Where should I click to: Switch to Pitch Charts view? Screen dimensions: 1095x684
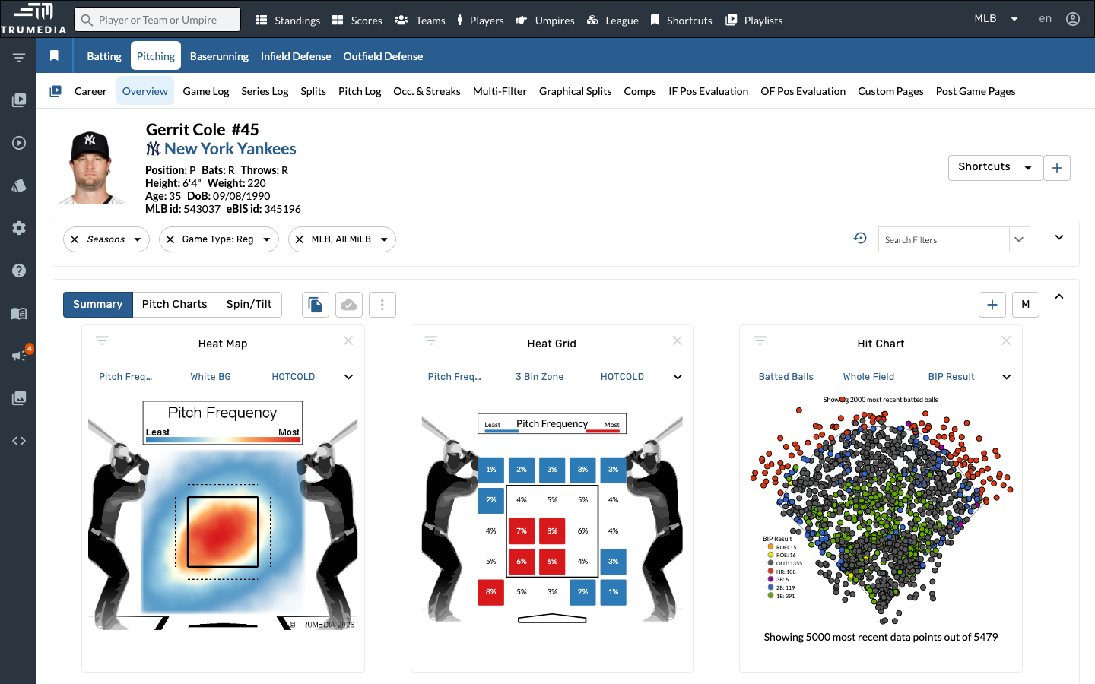175,305
